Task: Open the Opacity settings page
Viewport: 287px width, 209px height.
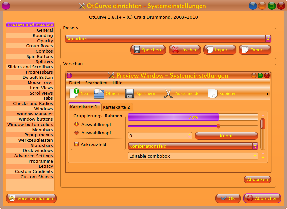Action: tap(30, 41)
